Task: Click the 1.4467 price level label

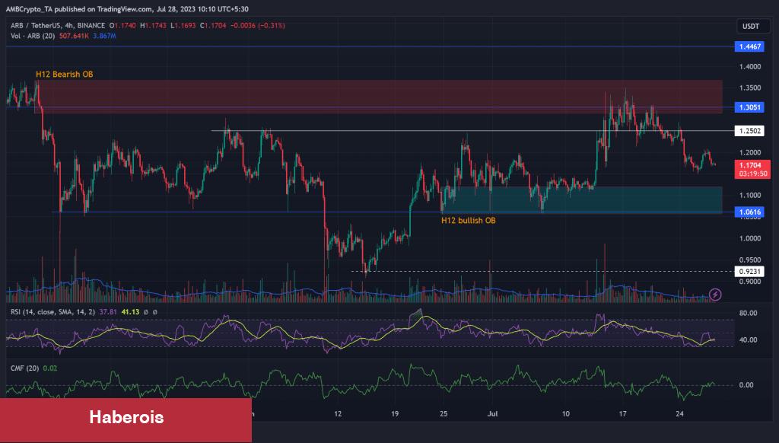Action: point(749,46)
